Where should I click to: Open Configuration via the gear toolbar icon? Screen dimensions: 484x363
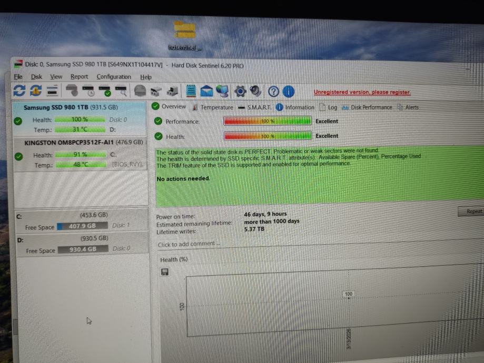tap(240, 92)
